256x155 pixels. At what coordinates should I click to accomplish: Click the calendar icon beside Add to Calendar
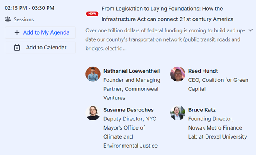pos(17,47)
